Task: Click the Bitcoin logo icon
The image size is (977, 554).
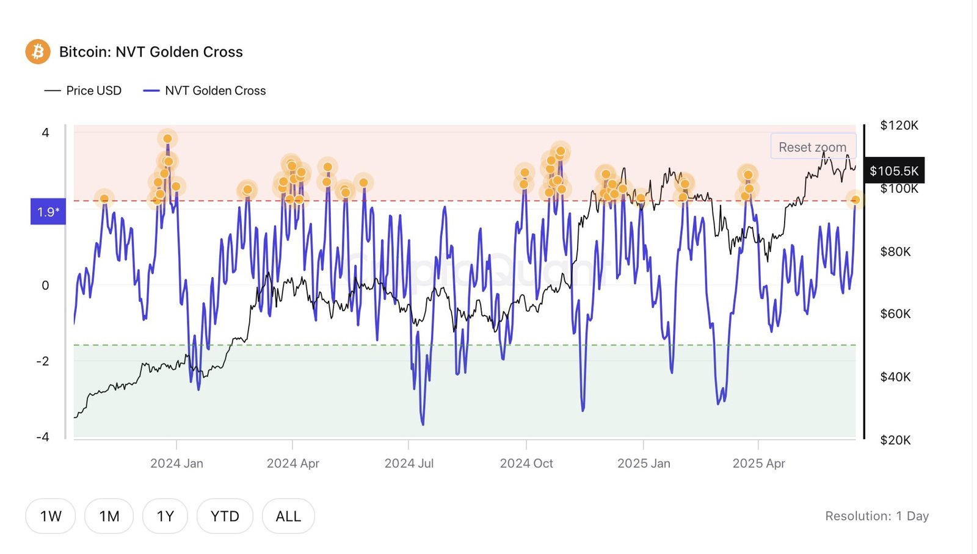Action: [38, 52]
